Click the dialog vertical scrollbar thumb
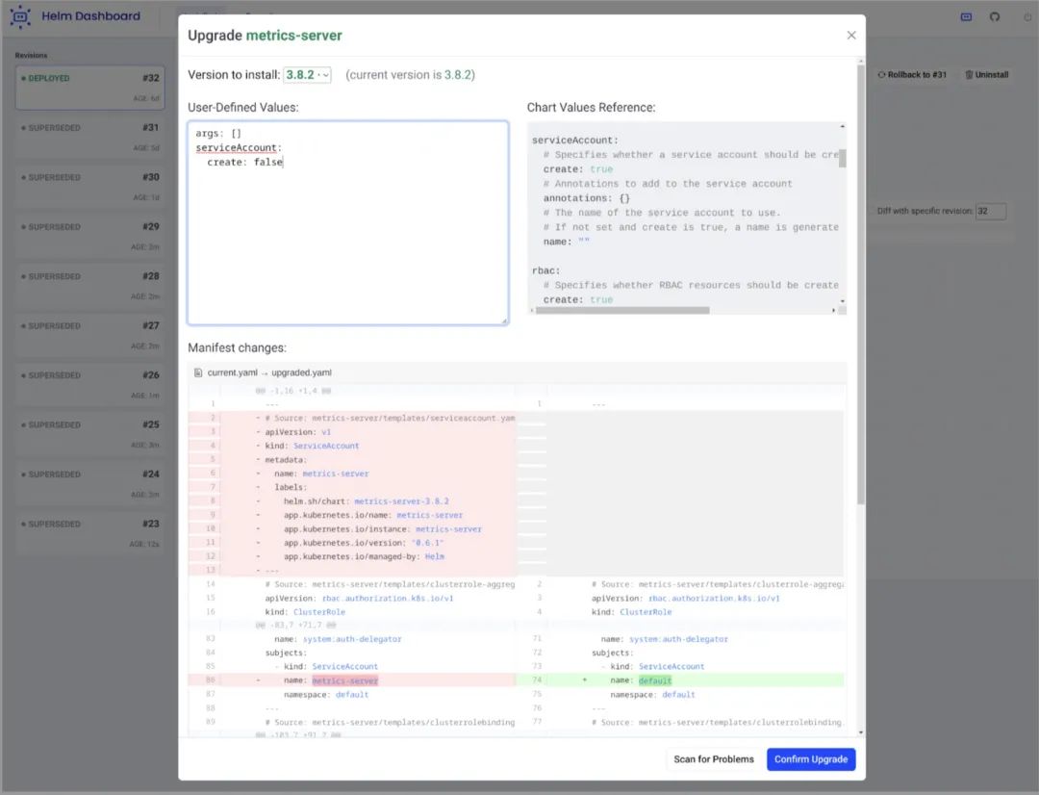 pos(861,285)
